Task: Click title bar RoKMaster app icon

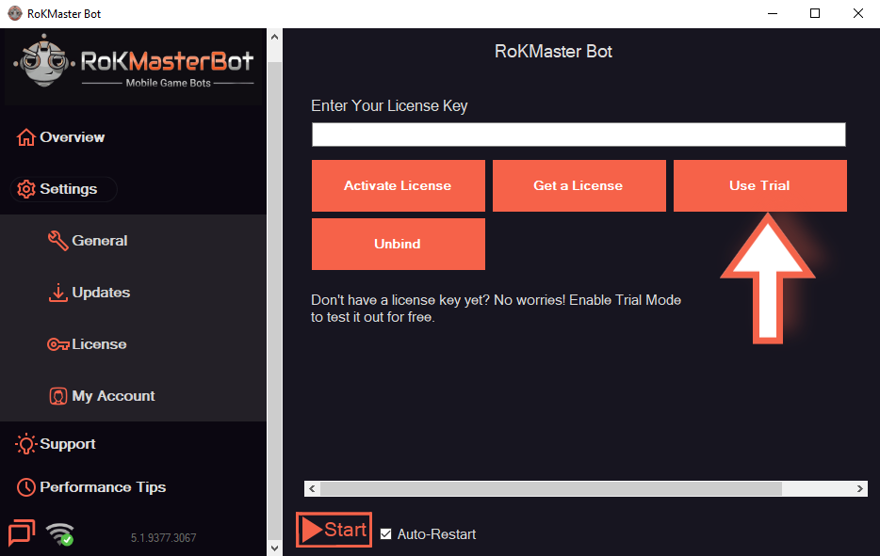Action: 14,13
